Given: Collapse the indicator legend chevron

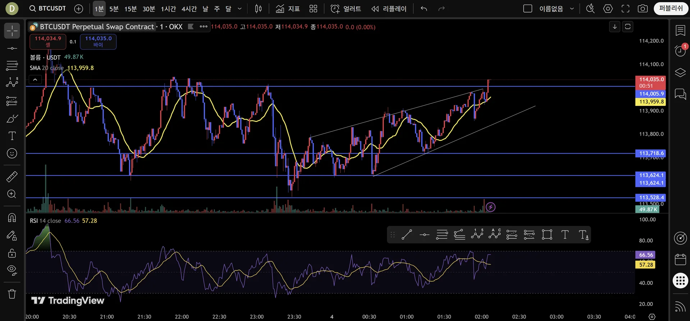Looking at the screenshot, I should (35, 80).
